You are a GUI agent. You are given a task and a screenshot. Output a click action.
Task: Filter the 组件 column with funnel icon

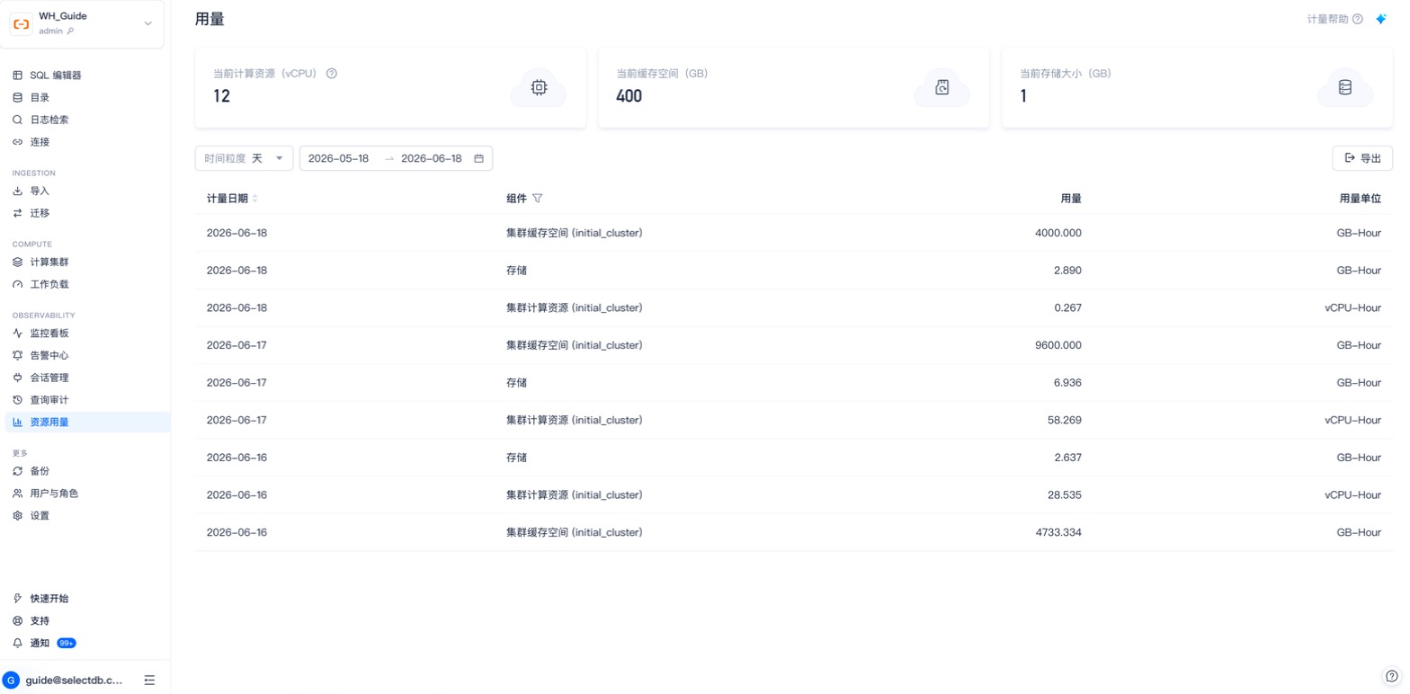[537, 199]
